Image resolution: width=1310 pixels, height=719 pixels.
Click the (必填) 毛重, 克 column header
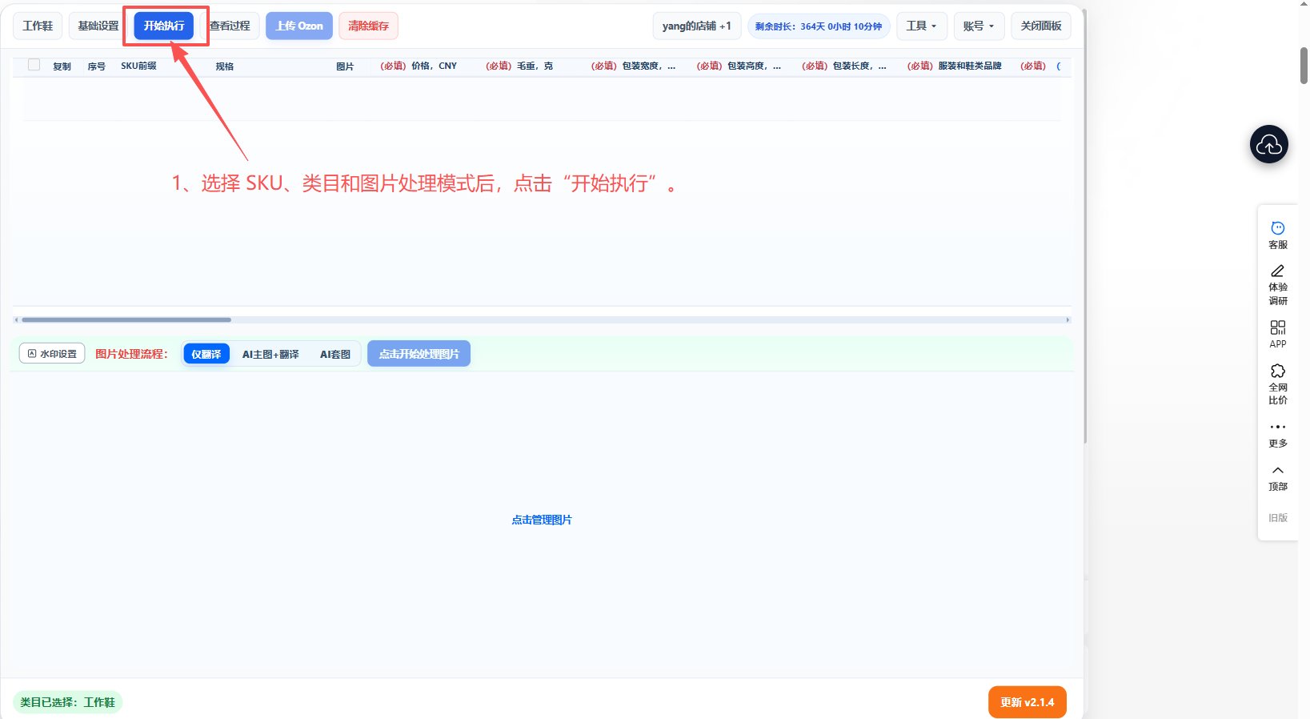click(519, 66)
